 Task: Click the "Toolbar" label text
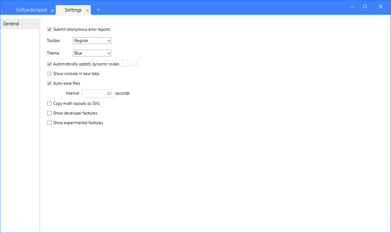[54, 41]
